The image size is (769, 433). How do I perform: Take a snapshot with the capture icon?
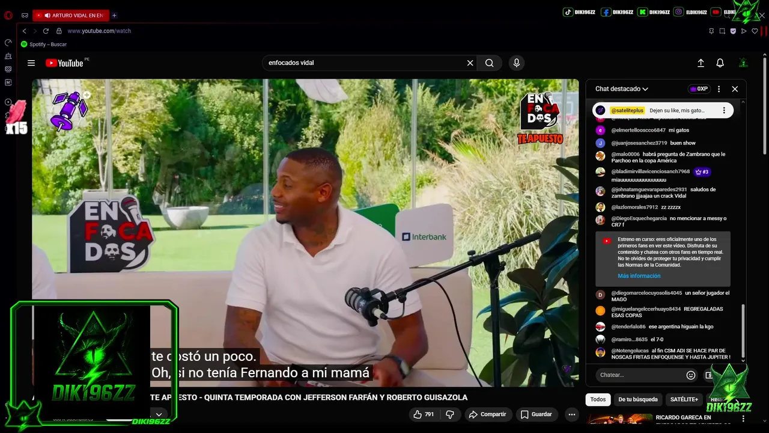(722, 31)
